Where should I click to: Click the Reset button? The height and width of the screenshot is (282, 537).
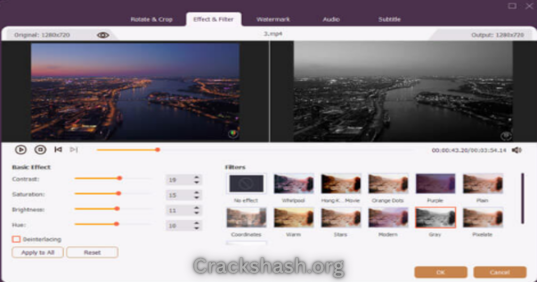92,252
